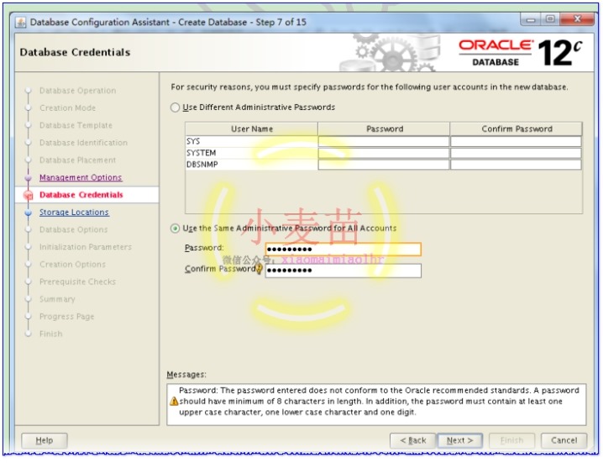The width and height of the screenshot is (603, 463).
Task: Proceed with the Next button
Action: pyautogui.click(x=460, y=440)
